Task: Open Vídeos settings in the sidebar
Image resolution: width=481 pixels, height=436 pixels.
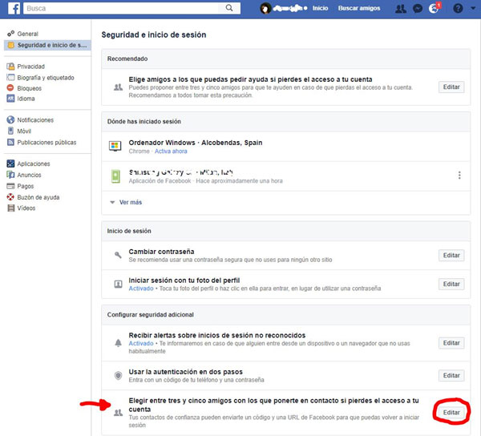Action: point(26,208)
